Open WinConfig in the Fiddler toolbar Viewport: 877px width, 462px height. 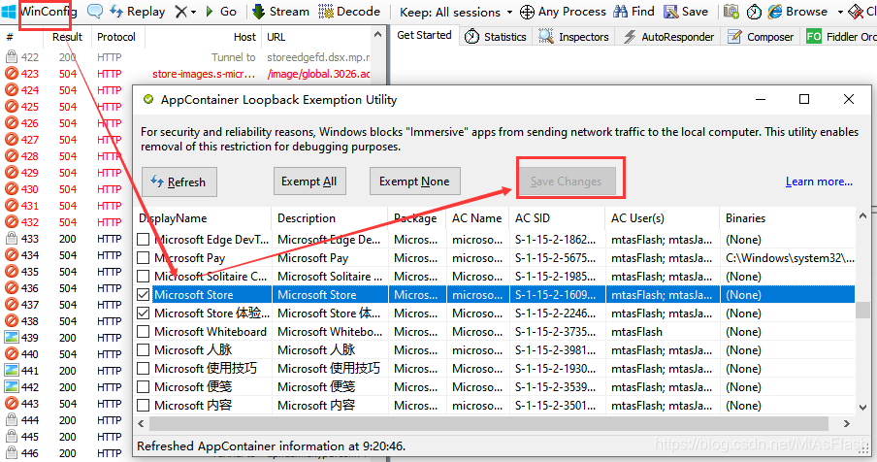pos(39,12)
